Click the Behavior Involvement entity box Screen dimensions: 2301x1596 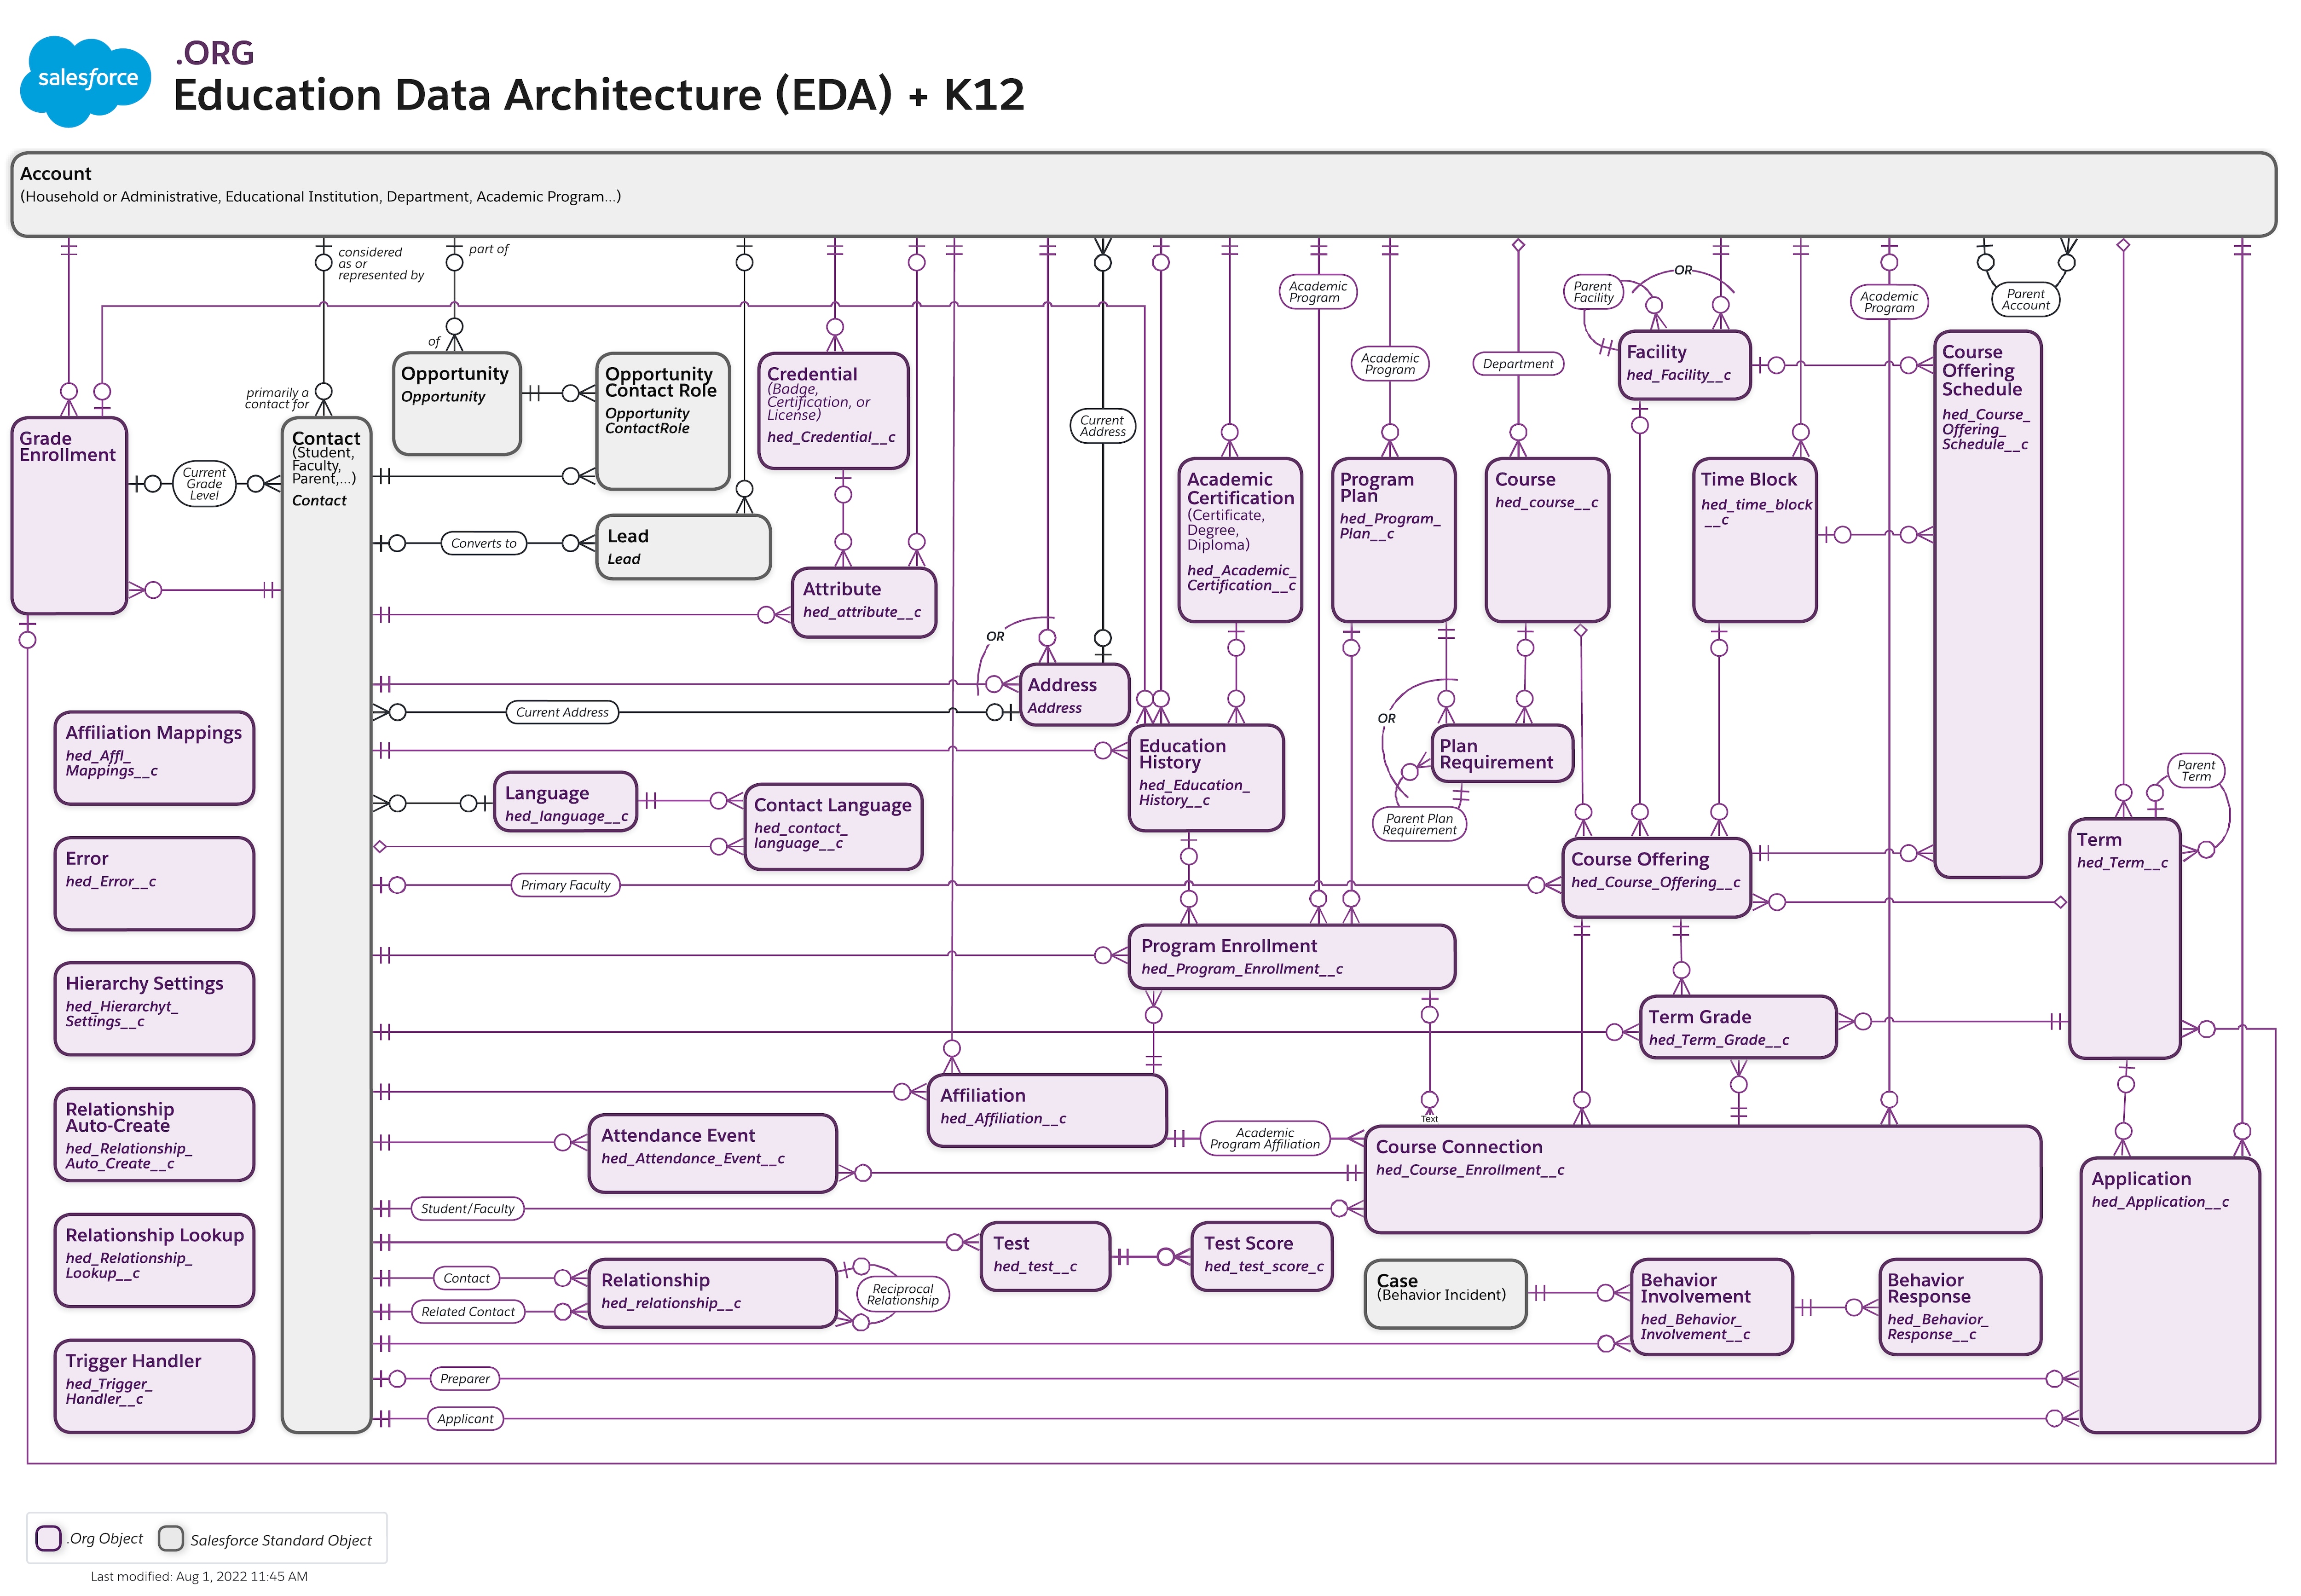pos(1711,1307)
